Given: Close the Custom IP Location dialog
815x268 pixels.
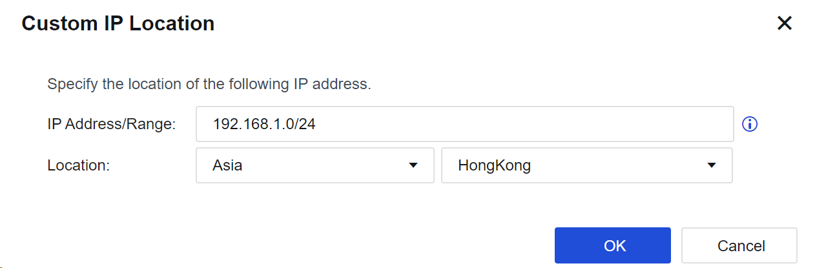Looking at the screenshot, I should point(784,24).
